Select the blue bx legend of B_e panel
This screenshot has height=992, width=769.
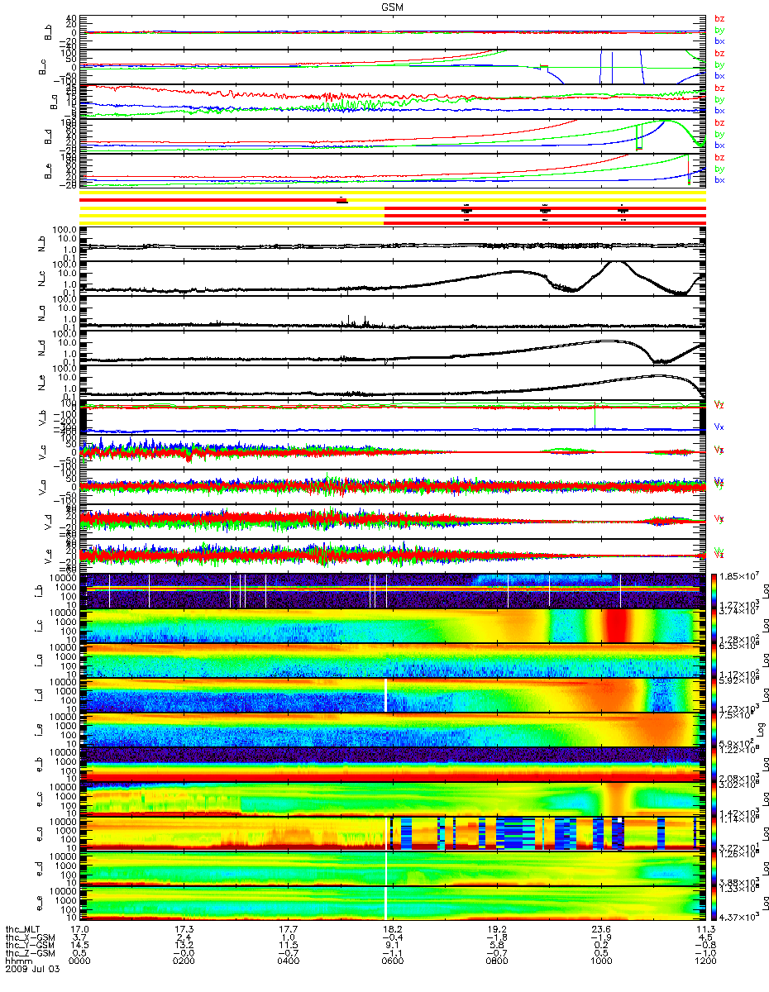[x=719, y=179]
